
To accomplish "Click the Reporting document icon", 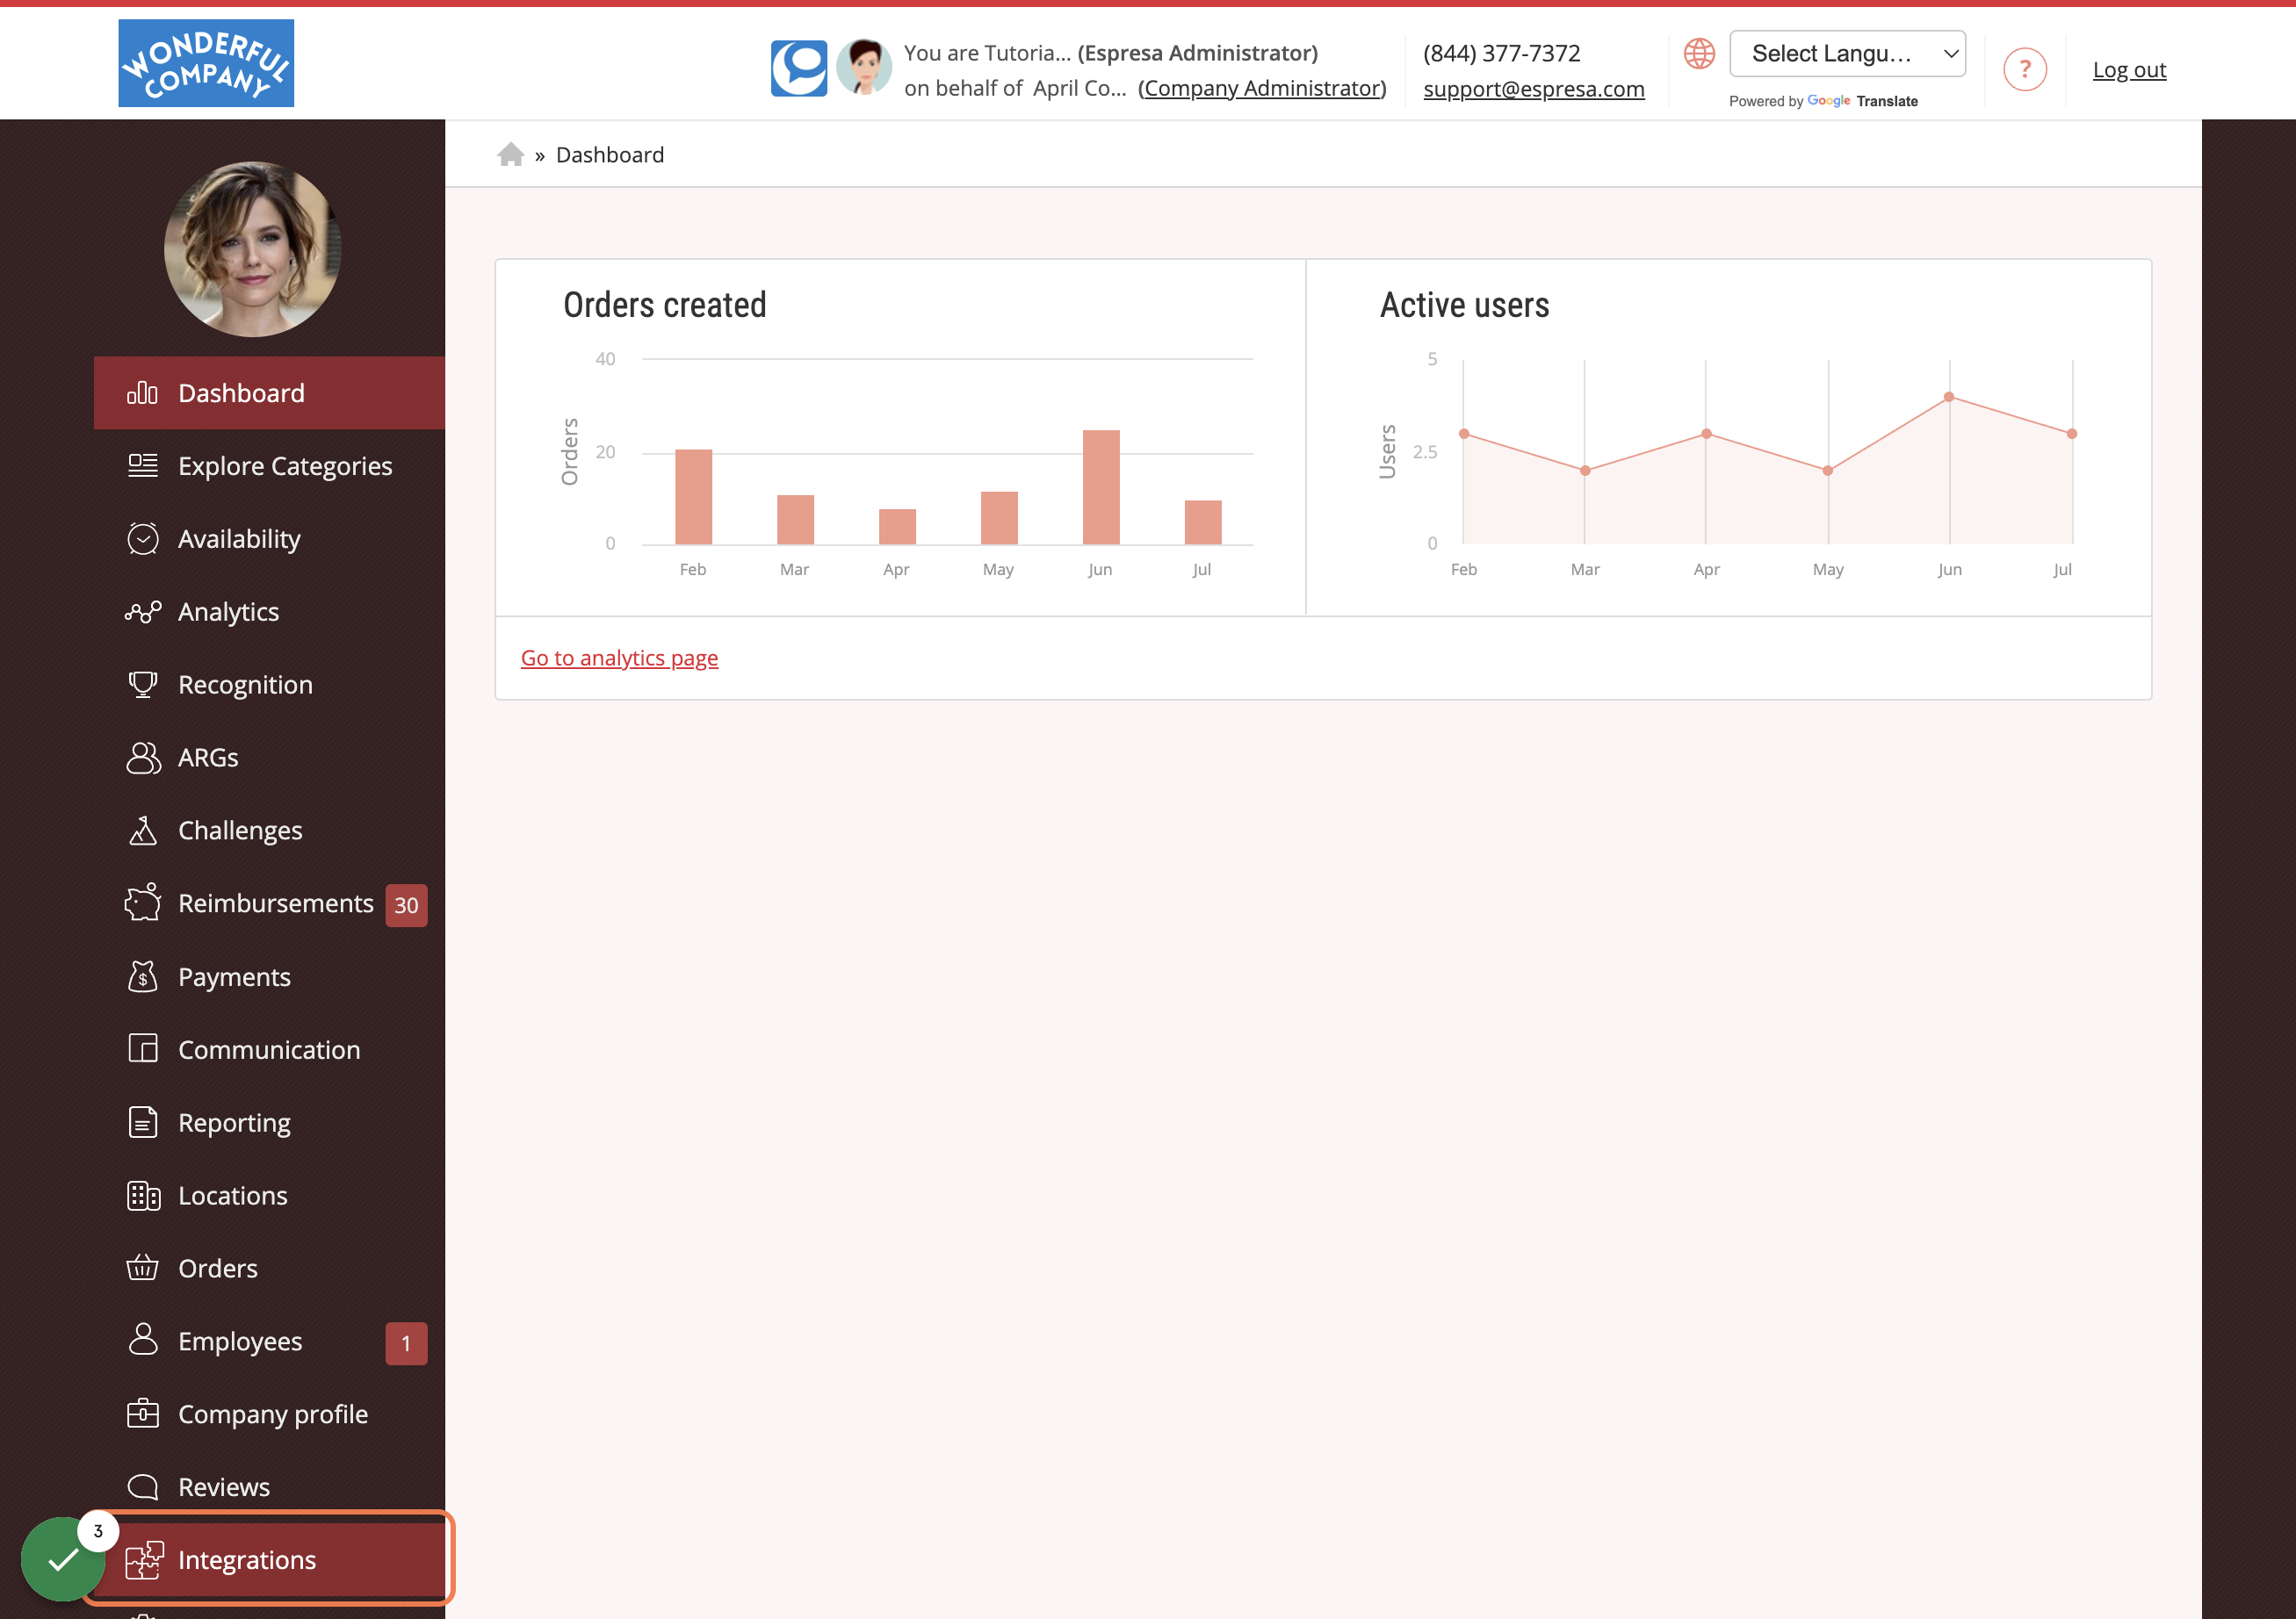I will (142, 1122).
